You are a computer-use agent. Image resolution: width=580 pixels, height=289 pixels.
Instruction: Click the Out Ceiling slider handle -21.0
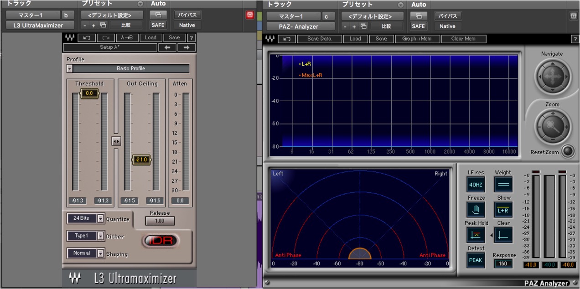tap(141, 160)
